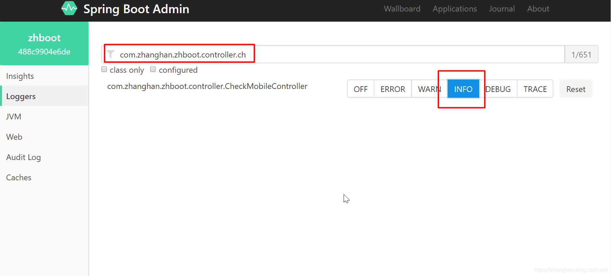Reset the CheckMobileController logger level
Viewport: 611px width, 276px height.
pos(576,89)
